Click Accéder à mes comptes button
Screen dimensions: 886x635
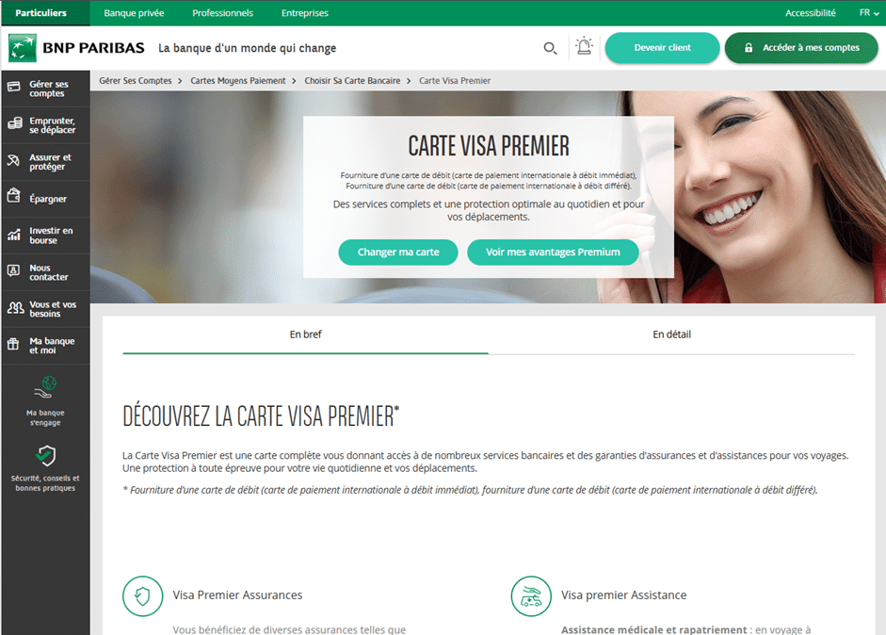pos(801,47)
